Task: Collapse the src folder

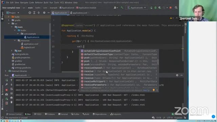Action: (9, 23)
